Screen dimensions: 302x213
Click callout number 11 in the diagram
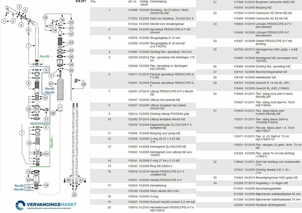[x=46, y=119]
